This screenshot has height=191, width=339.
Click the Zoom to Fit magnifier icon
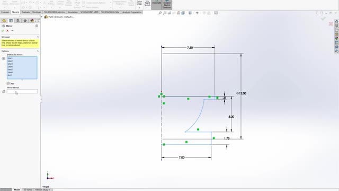click(x=160, y=13)
